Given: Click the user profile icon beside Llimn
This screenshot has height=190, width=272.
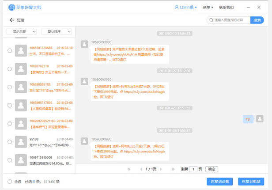Looking at the screenshot, I should click(177, 8).
